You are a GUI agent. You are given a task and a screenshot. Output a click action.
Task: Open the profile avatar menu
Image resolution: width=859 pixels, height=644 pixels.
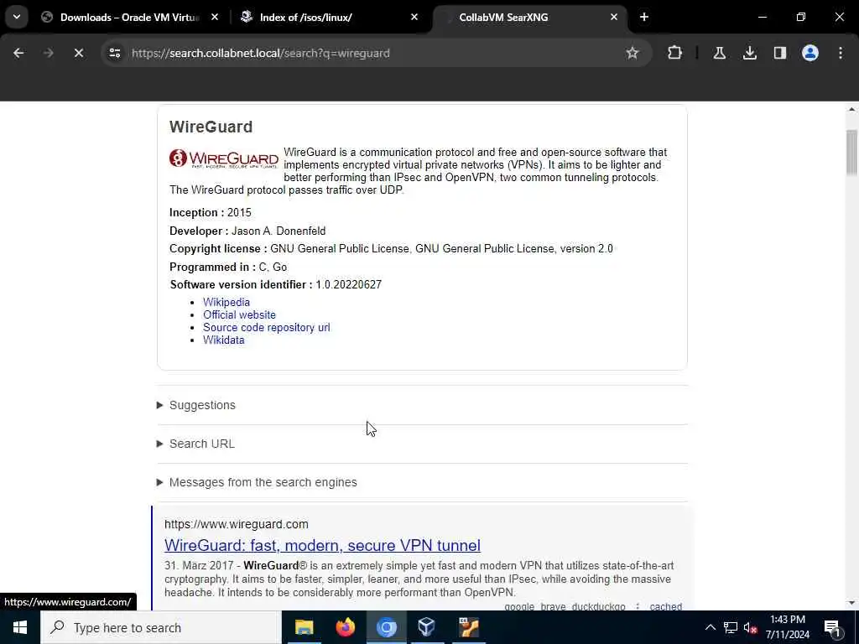tap(810, 53)
